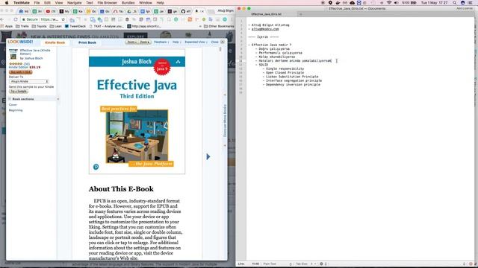
Task: Open the Window menu
Action: [x=146, y=3]
